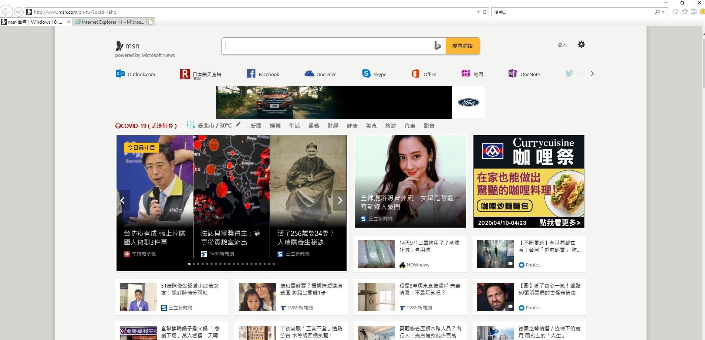Close the msn 台灣 tab
The width and height of the screenshot is (705, 340).
click(x=68, y=22)
